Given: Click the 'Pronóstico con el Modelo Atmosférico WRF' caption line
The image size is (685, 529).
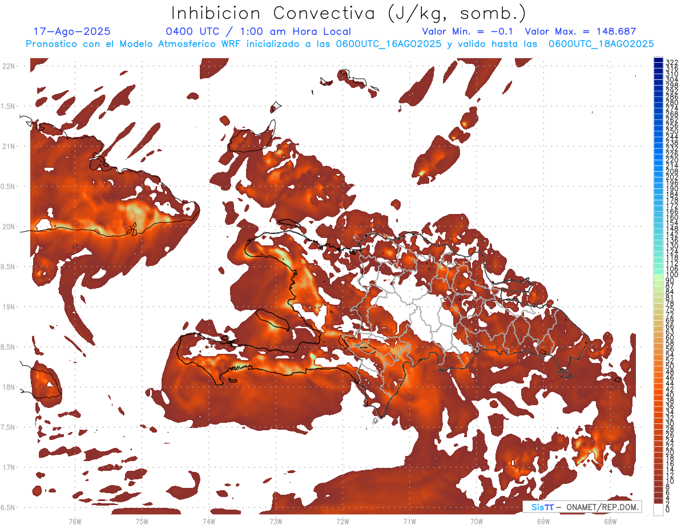Looking at the screenshot, I should (x=340, y=44).
